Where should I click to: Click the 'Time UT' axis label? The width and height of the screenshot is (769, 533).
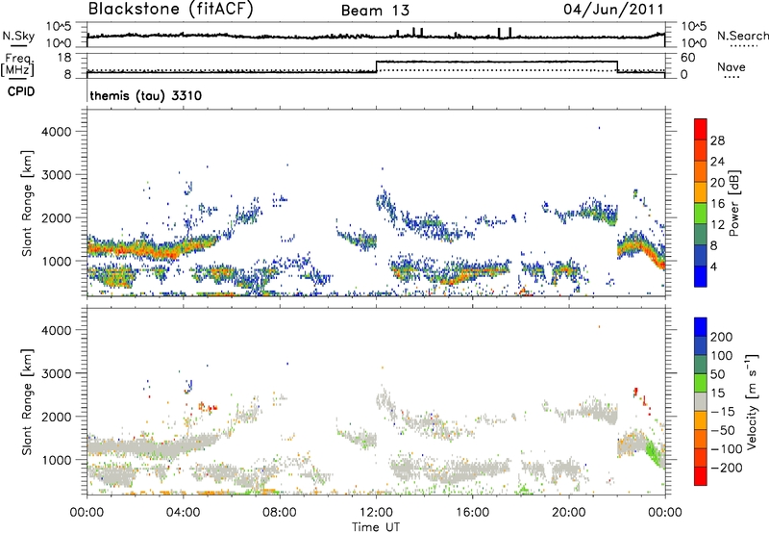[376, 526]
